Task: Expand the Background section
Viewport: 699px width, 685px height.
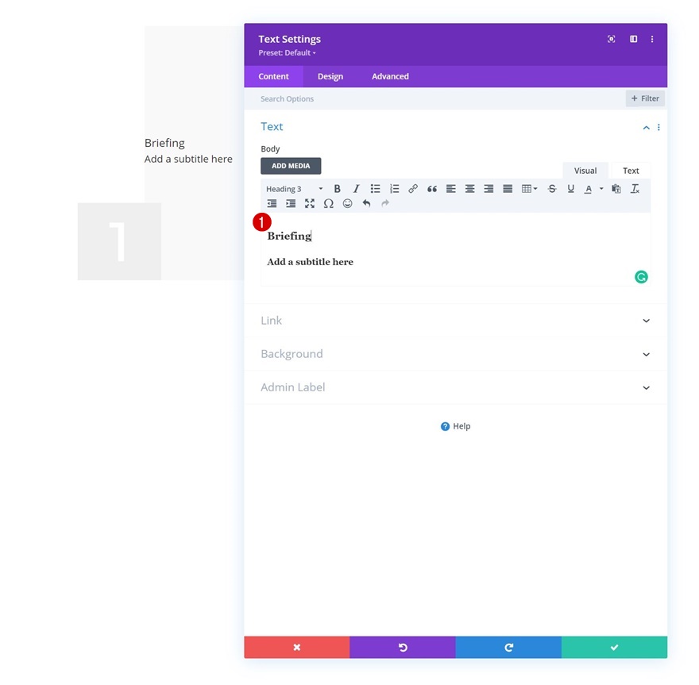Action: click(456, 354)
